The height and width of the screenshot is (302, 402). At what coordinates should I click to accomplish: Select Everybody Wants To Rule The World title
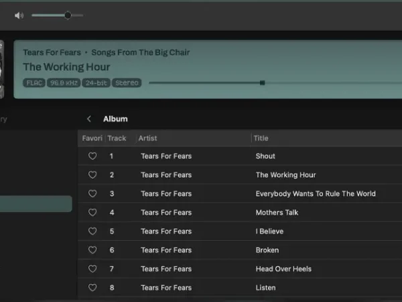pos(316,194)
